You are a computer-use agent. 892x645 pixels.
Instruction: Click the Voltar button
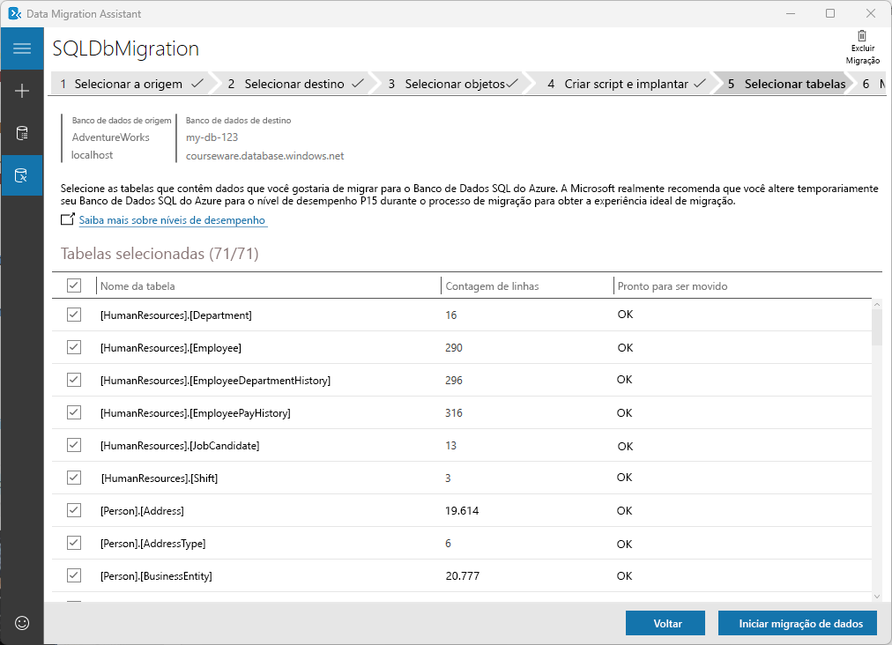667,623
